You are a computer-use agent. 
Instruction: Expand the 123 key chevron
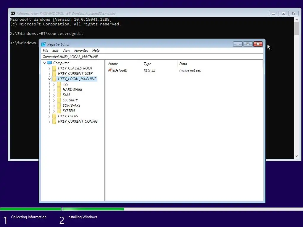coord(54,84)
